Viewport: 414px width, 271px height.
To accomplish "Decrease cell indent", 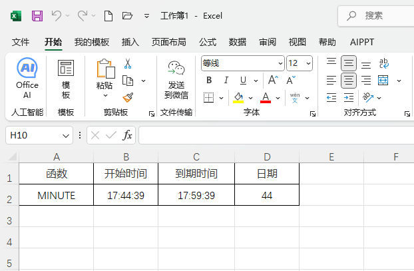I will (331, 98).
